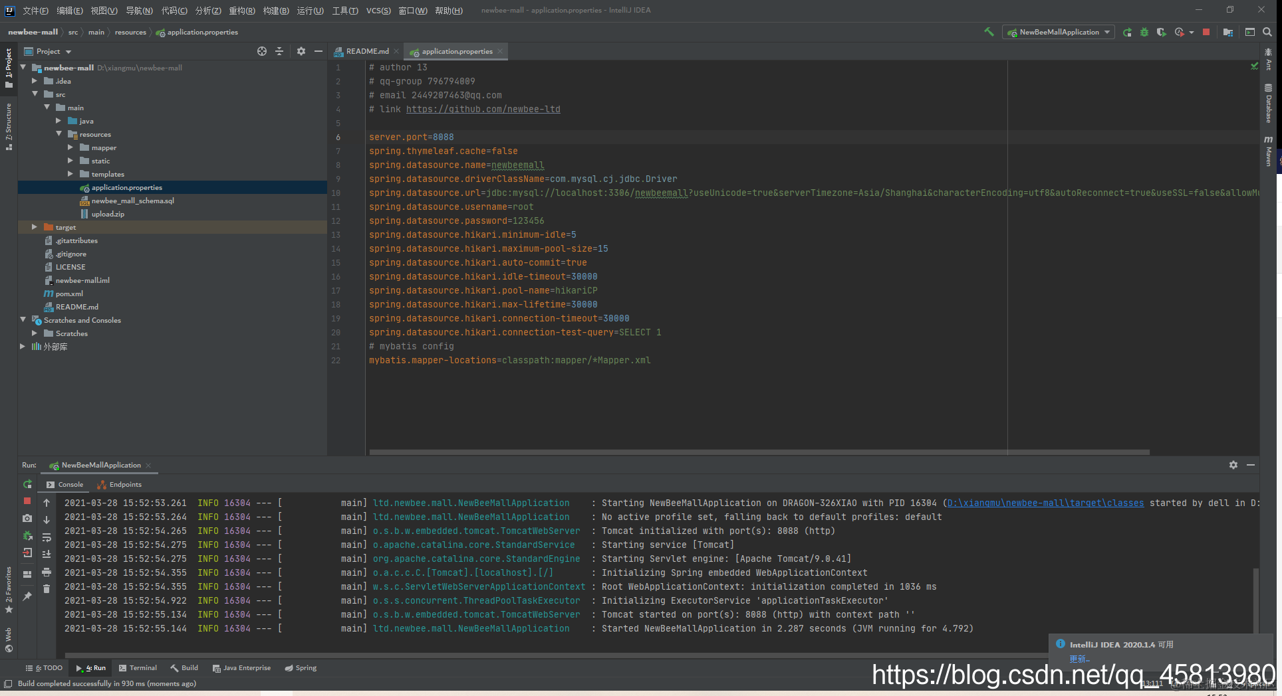Click the Down the Stack Trace arrow
Screen dimensions: 1282x696
point(47,520)
